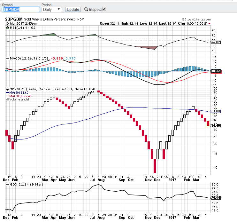The width and height of the screenshot is (237, 222).
Task: Focus the Symbol input field
Action: pos(21,10)
